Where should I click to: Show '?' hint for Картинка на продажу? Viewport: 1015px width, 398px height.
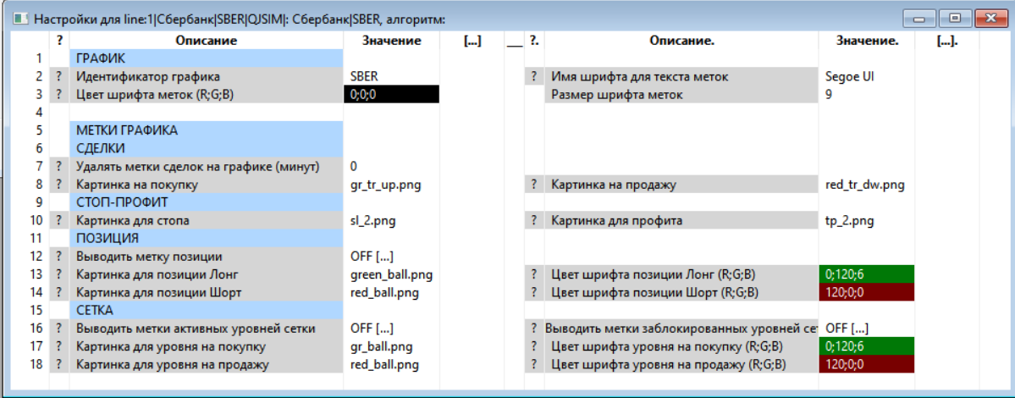pyautogui.click(x=533, y=185)
